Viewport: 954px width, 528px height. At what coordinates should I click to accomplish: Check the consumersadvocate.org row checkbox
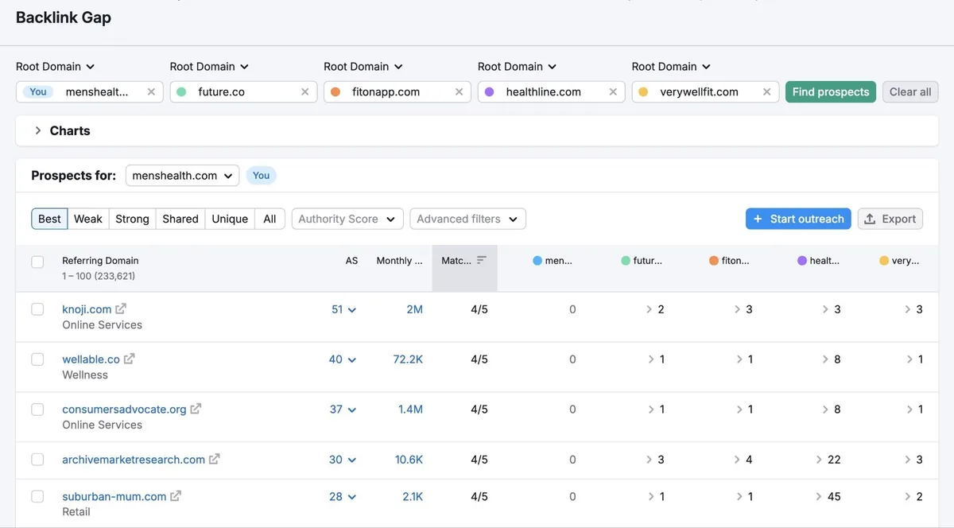pos(37,409)
